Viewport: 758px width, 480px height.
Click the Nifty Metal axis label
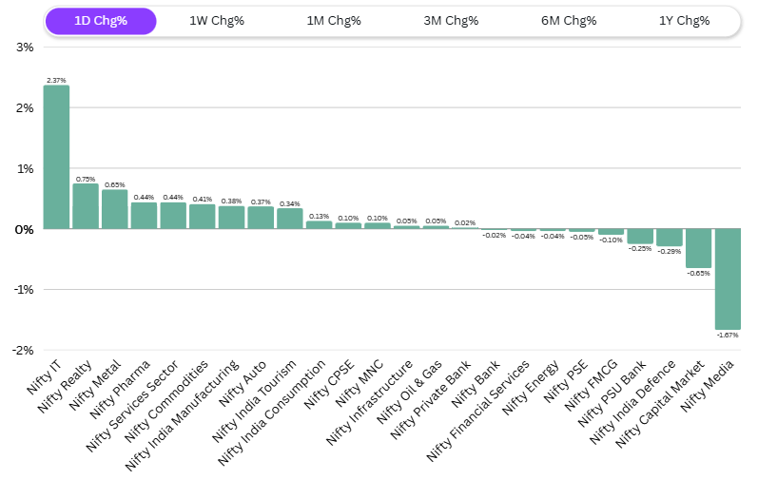tap(95, 385)
